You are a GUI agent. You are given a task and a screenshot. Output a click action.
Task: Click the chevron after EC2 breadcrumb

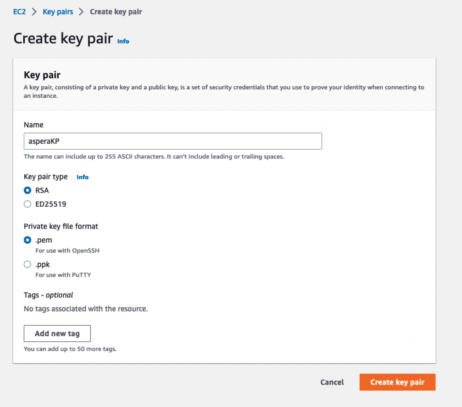(34, 12)
